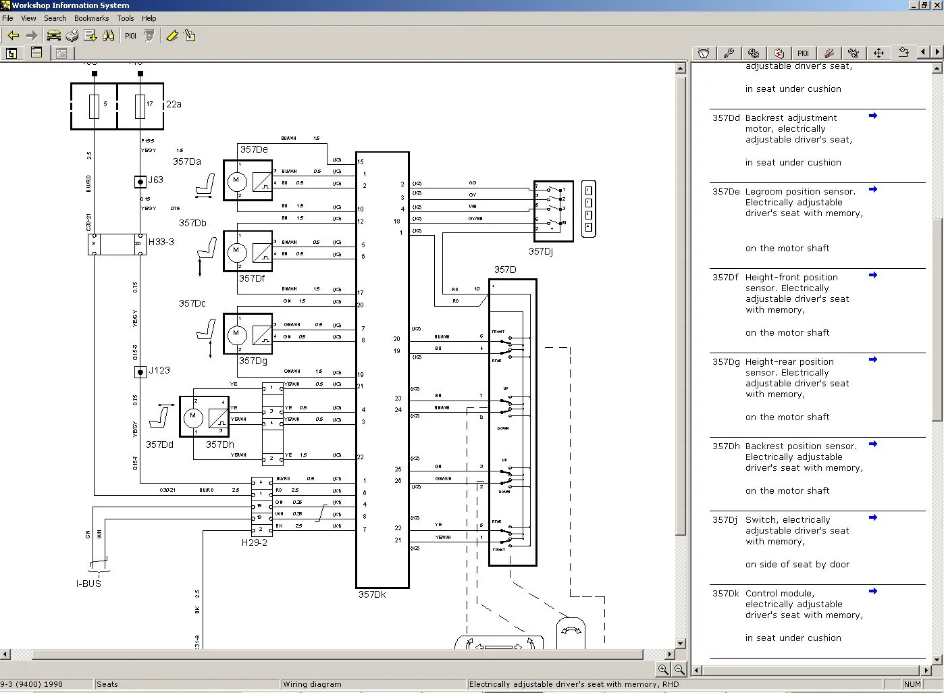The width and height of the screenshot is (944, 693).
Task: Click the diagram horizontal scrollbar thumb
Action: click(338, 654)
